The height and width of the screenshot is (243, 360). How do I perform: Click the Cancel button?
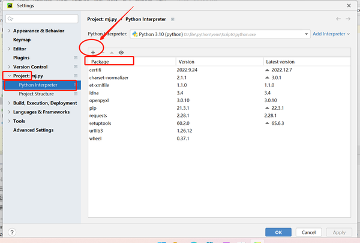(308, 232)
